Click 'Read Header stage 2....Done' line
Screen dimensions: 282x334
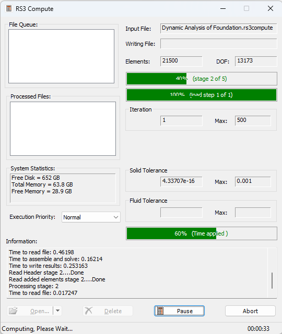pos(46,273)
